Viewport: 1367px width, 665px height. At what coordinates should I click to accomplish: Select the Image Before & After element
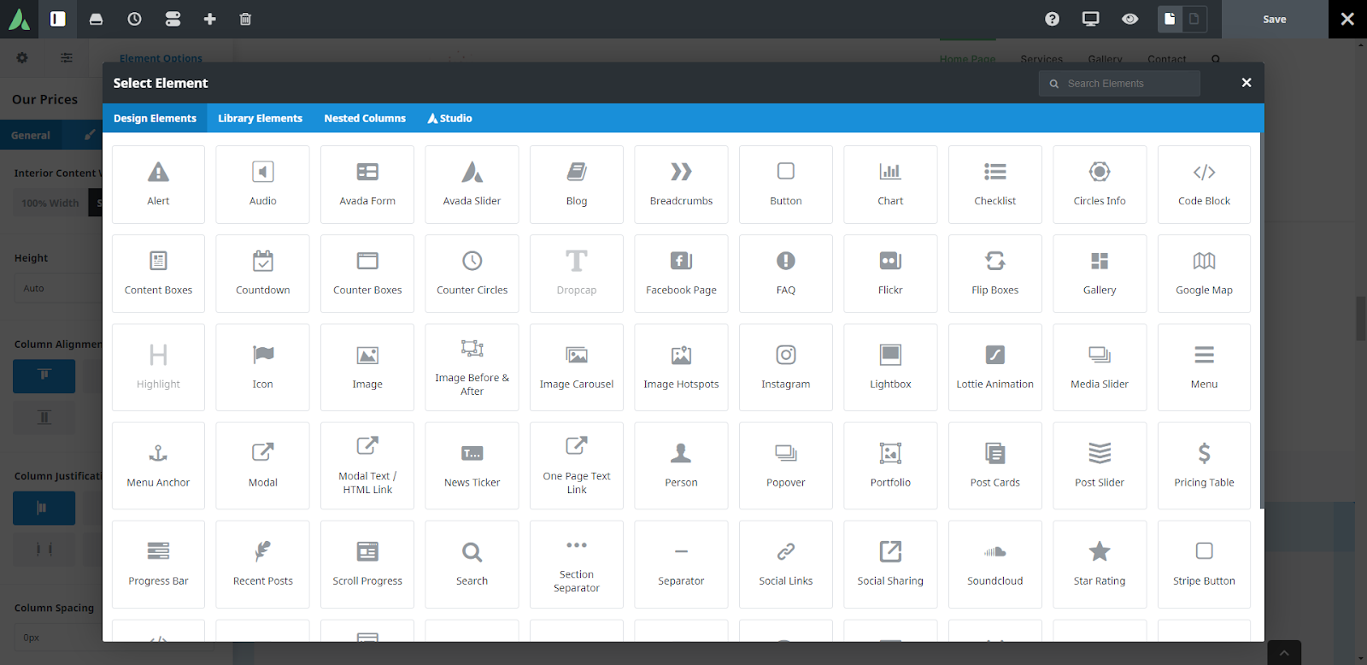click(472, 368)
